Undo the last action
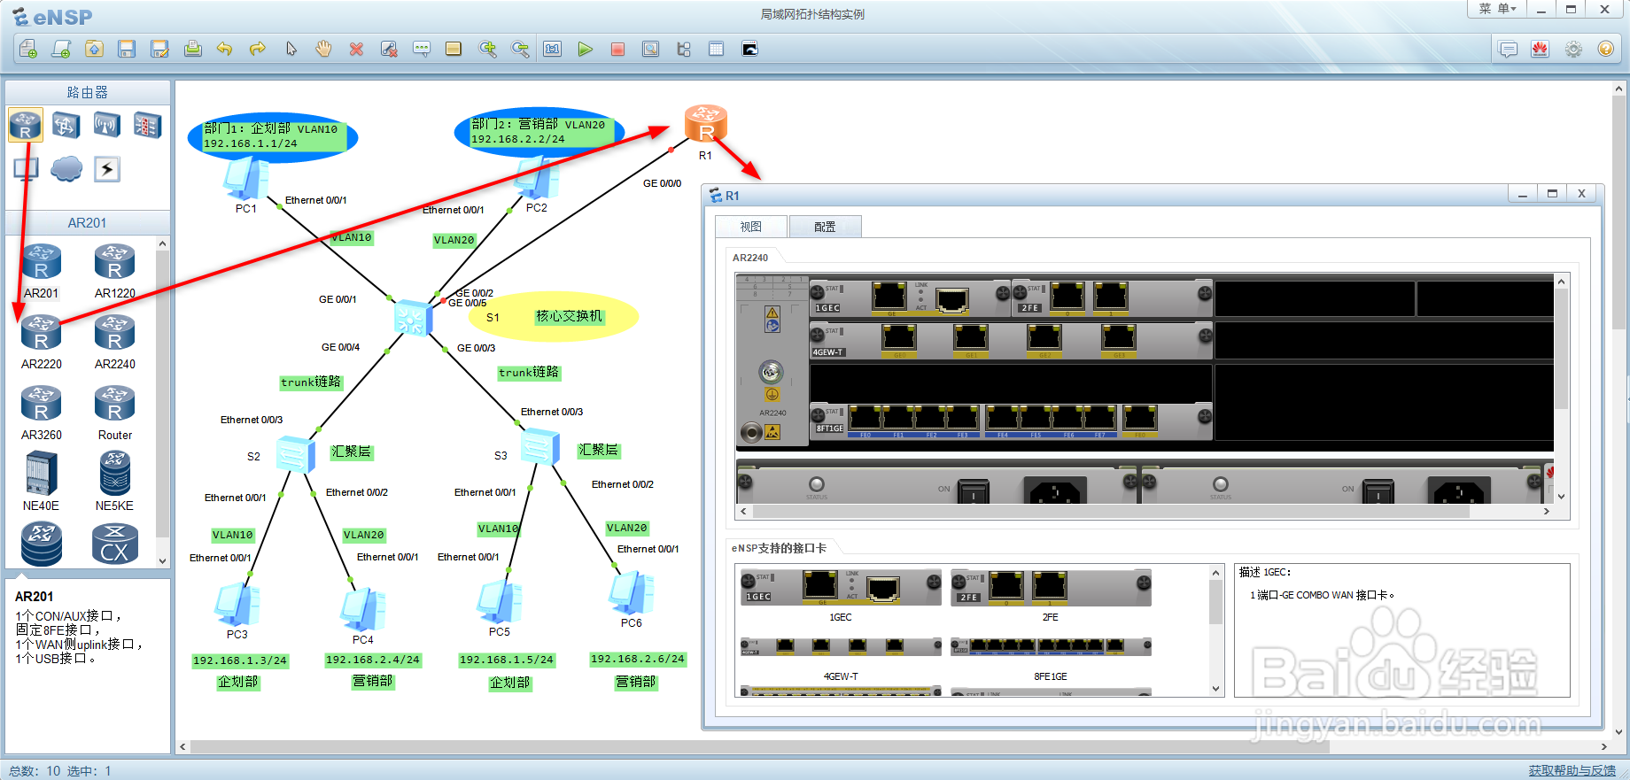This screenshot has width=1630, height=780. [x=225, y=49]
